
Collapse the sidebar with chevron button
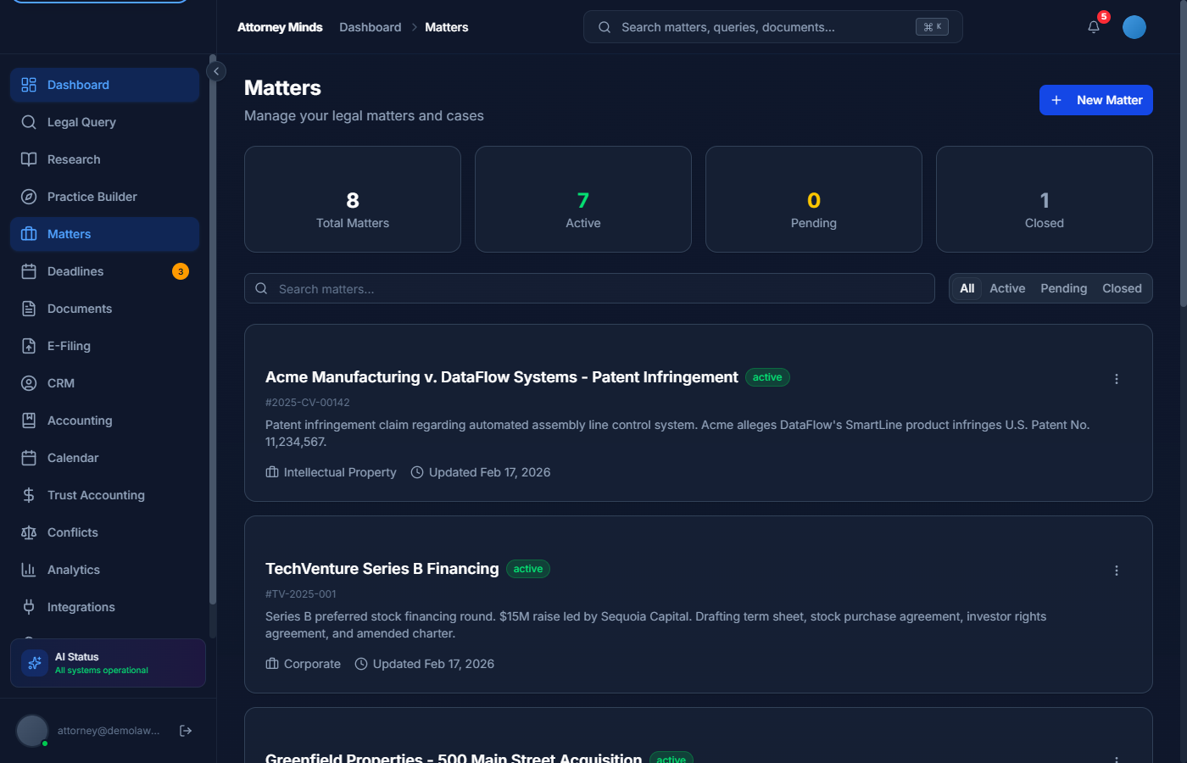216,72
